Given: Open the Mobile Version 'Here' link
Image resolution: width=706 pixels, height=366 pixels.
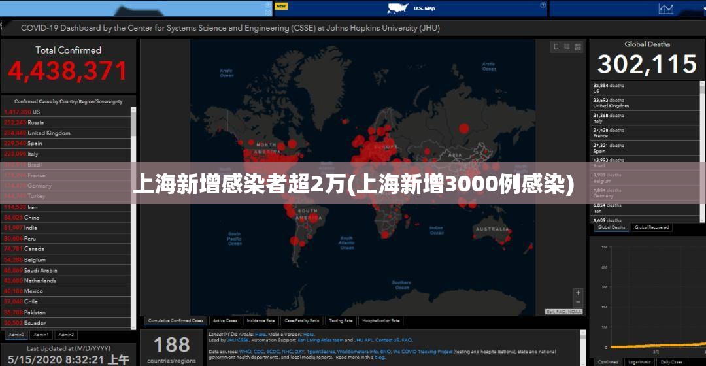Looking at the screenshot, I should point(309,335).
